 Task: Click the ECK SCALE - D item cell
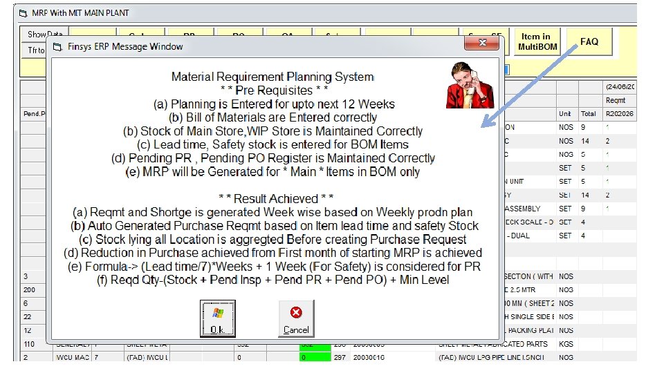529,222
